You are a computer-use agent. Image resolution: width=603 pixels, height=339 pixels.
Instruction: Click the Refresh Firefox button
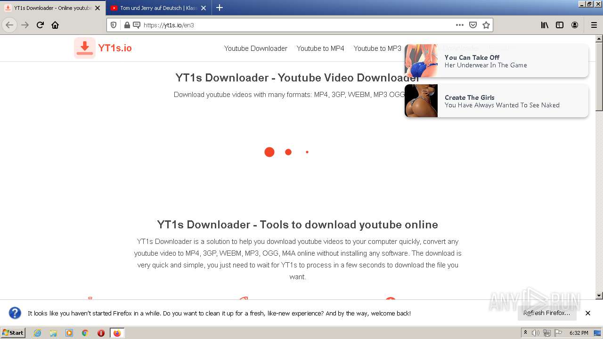tap(546, 313)
